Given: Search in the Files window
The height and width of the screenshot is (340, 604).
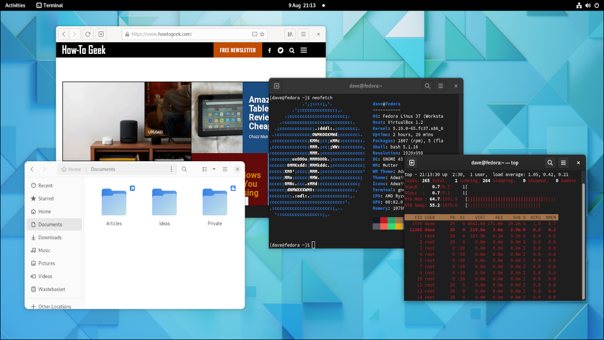Looking at the screenshot, I should (184, 169).
